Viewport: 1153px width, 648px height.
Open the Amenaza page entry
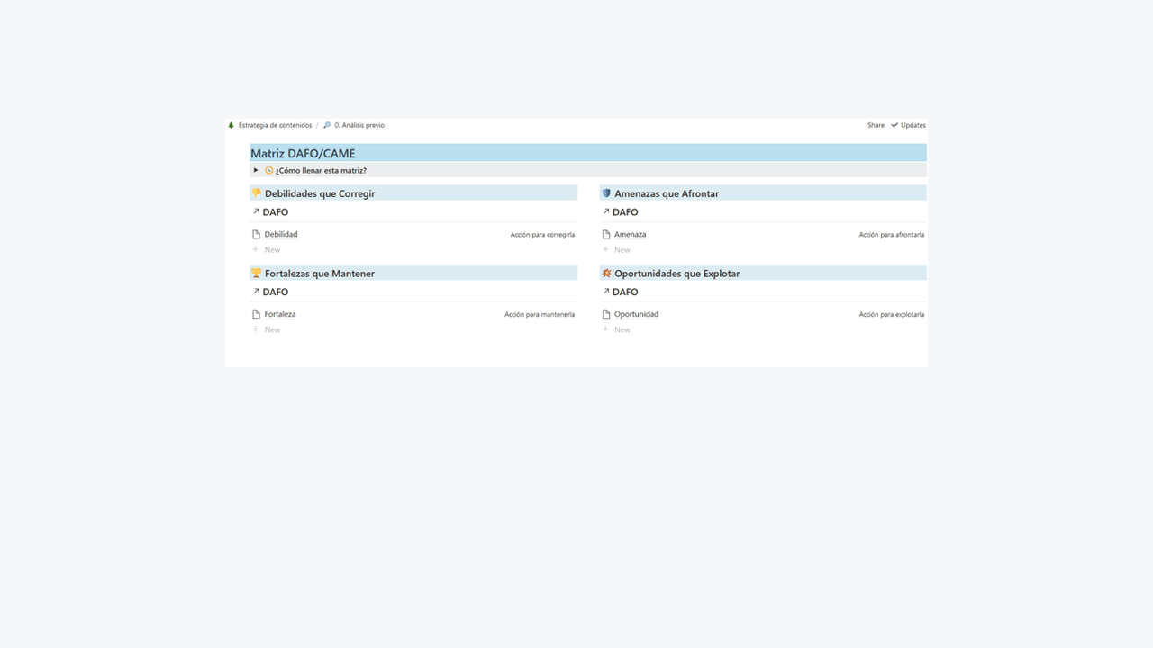[630, 234]
